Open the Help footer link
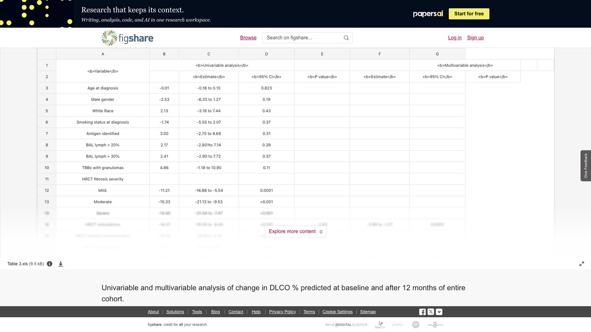The width and height of the screenshot is (591, 332). [256, 312]
